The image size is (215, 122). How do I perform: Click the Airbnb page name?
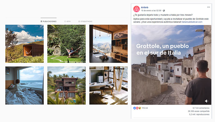point(145,7)
